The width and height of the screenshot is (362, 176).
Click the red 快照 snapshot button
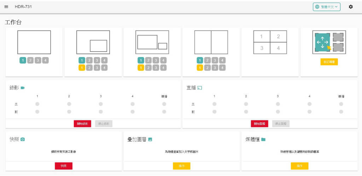pos(64,166)
